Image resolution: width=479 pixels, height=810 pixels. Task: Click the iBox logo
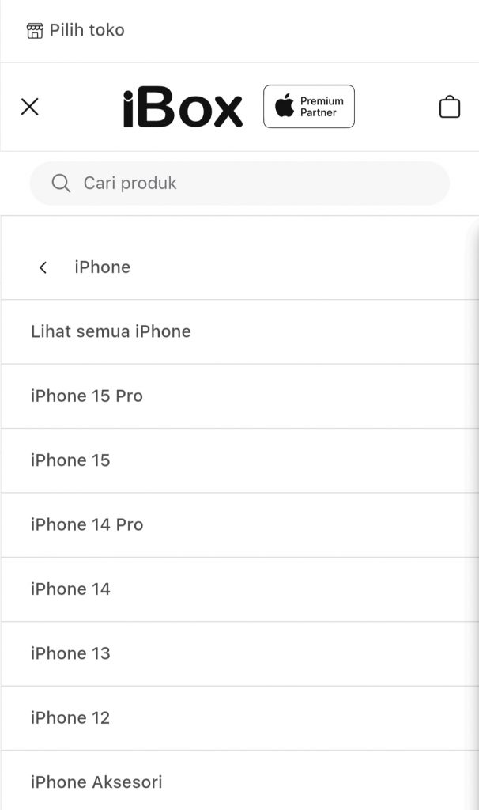tap(183, 107)
